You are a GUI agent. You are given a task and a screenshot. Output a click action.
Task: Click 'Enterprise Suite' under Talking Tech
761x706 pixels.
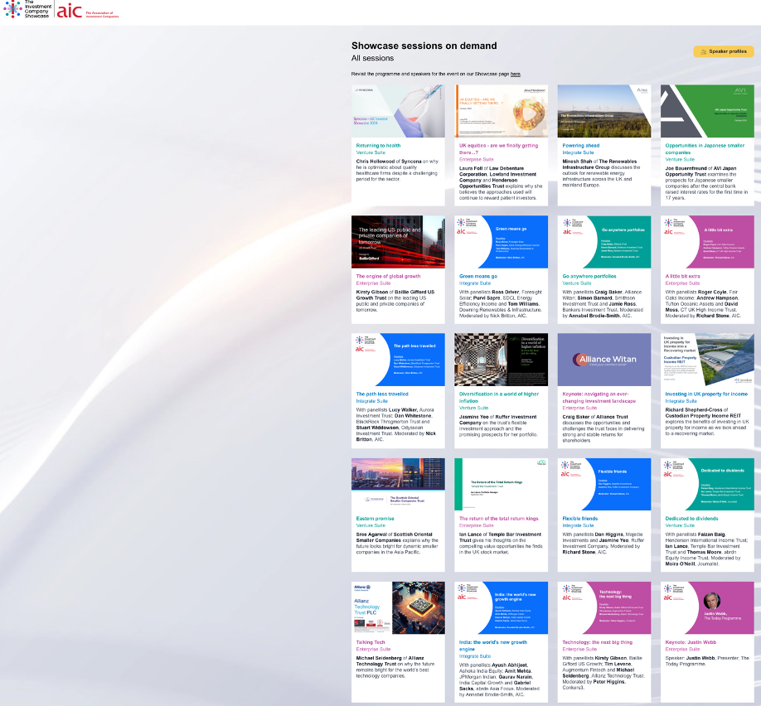[x=373, y=649]
